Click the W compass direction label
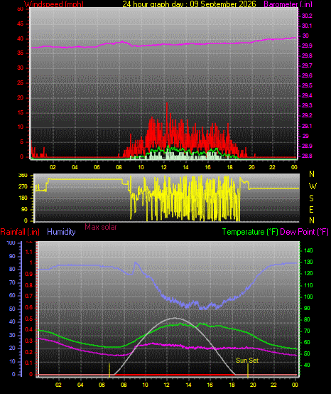The height and width of the screenshot is (394, 331). click(x=313, y=186)
